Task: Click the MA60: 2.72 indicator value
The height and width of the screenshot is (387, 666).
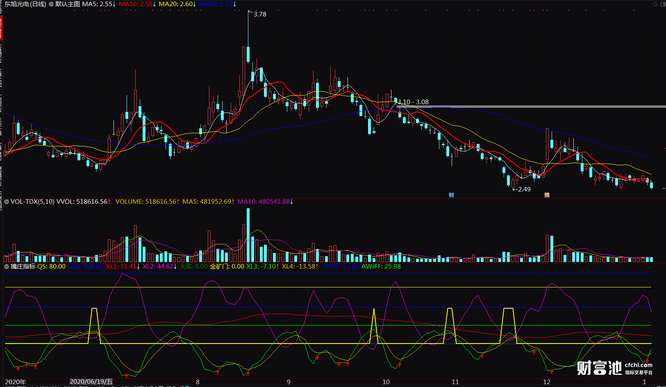Action: pyautogui.click(x=217, y=4)
